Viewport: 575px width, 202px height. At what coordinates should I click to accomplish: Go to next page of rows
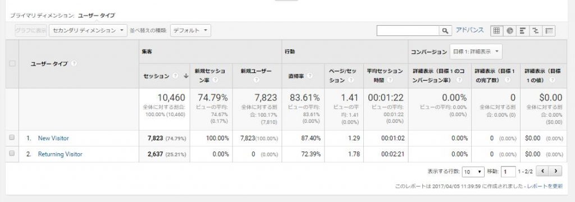coord(555,171)
